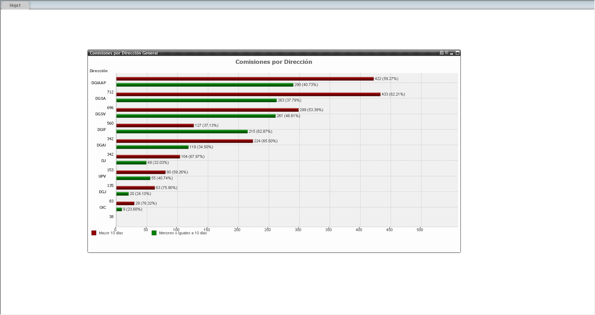This screenshot has width=595, height=315.
Task: Click the Menores o iguales a 10 días label
Action: coord(183,233)
